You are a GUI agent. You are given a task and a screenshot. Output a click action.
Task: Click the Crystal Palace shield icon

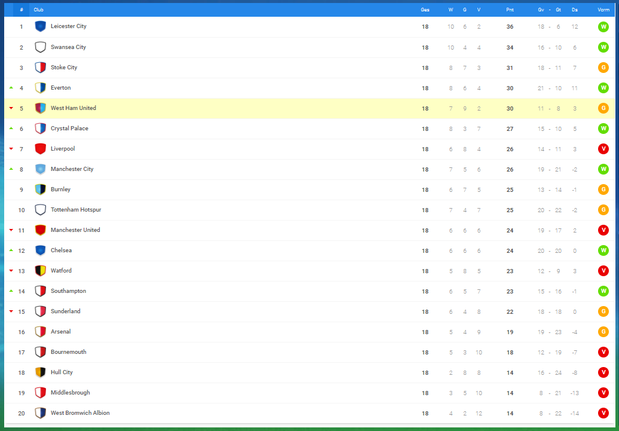(x=40, y=129)
